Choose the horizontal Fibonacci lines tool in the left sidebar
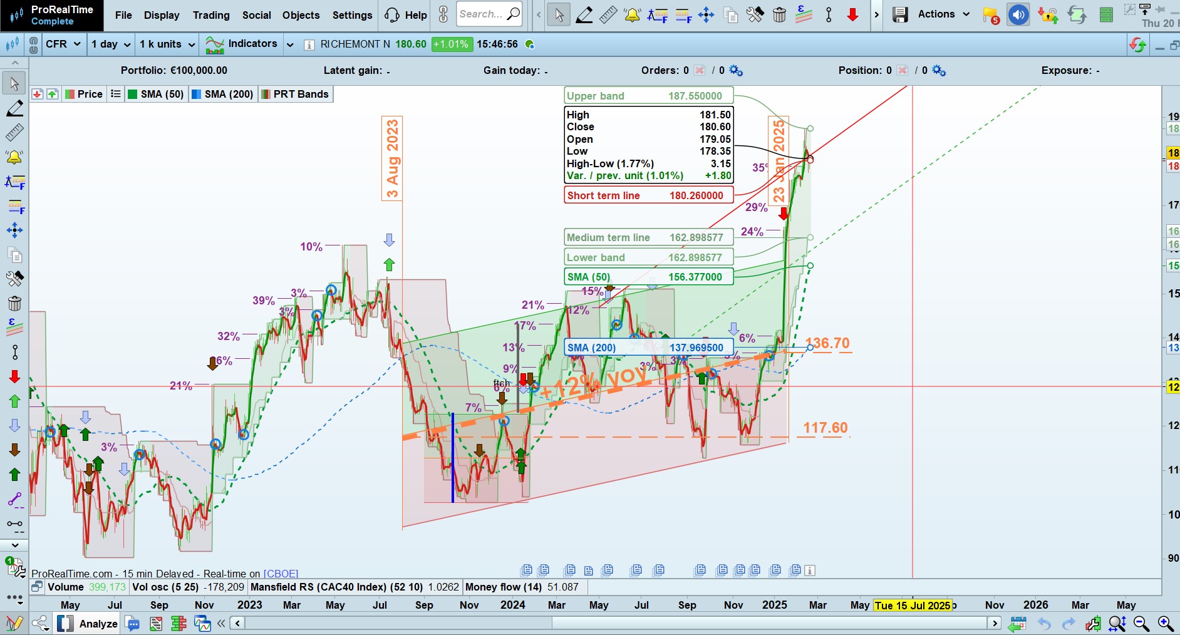 pos(14,205)
